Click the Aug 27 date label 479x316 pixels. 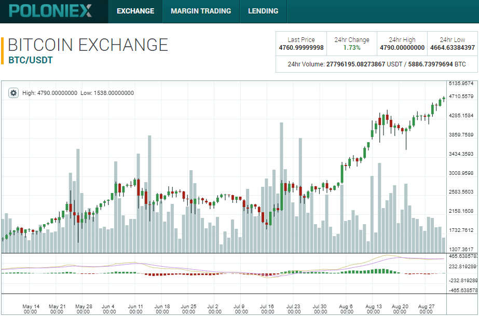point(426,309)
